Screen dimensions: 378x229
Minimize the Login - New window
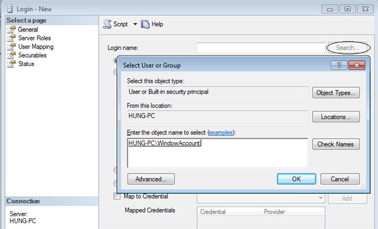[330, 9]
